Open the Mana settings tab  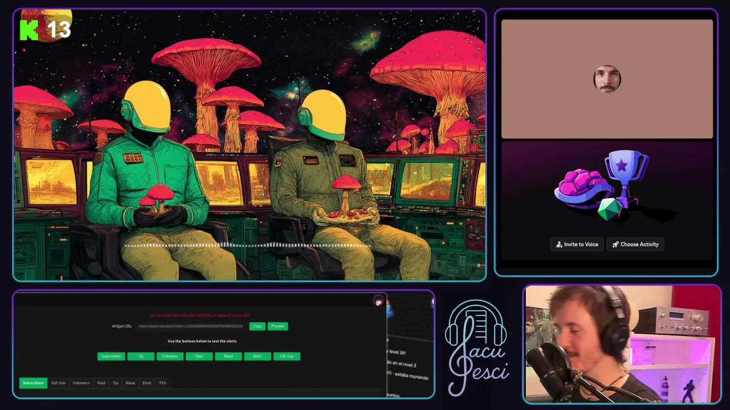[x=130, y=383]
